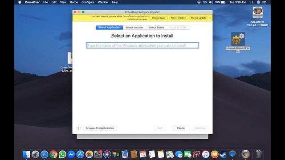
Task: Choose Always Update in banner
Action: 199,18
